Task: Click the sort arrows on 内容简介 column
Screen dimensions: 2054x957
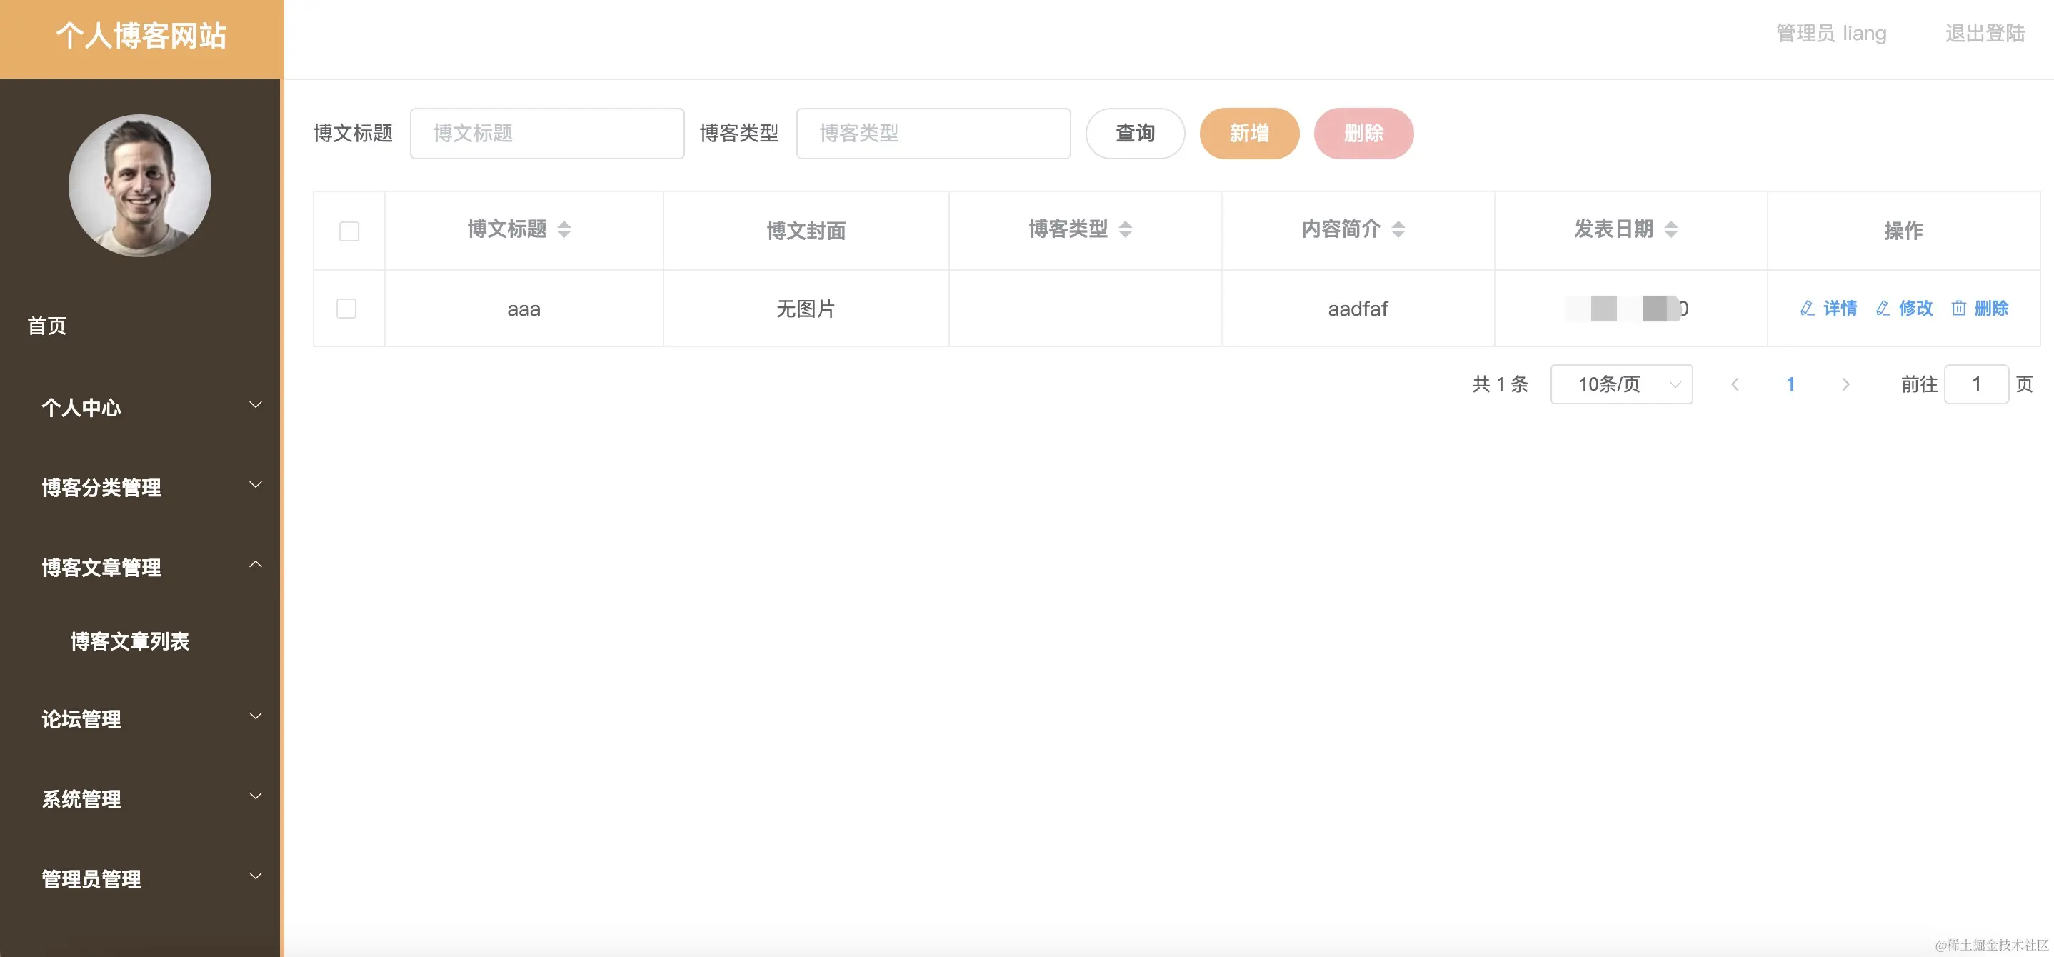Action: click(1398, 230)
